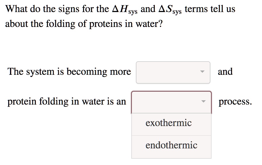The image size is (262, 165).
Task: Click the word 'and' after the first dropdown
Action: point(225,72)
